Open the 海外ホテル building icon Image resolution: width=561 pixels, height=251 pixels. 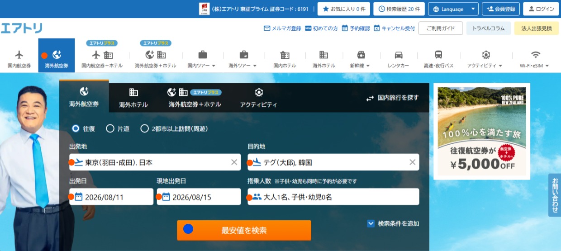coord(323,55)
